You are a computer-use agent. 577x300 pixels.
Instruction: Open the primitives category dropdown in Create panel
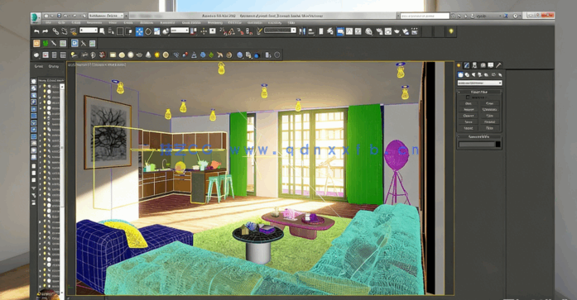(479, 83)
